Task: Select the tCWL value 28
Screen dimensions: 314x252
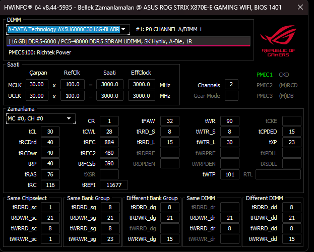Action: pyautogui.click(x=109, y=132)
